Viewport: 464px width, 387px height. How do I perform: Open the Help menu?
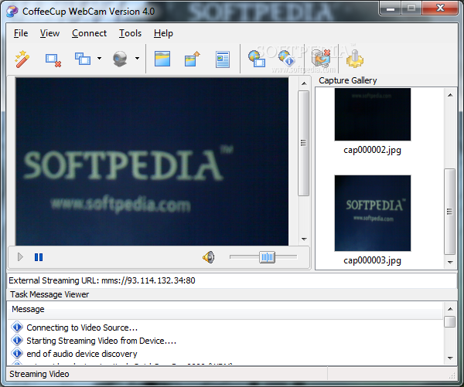coord(163,33)
